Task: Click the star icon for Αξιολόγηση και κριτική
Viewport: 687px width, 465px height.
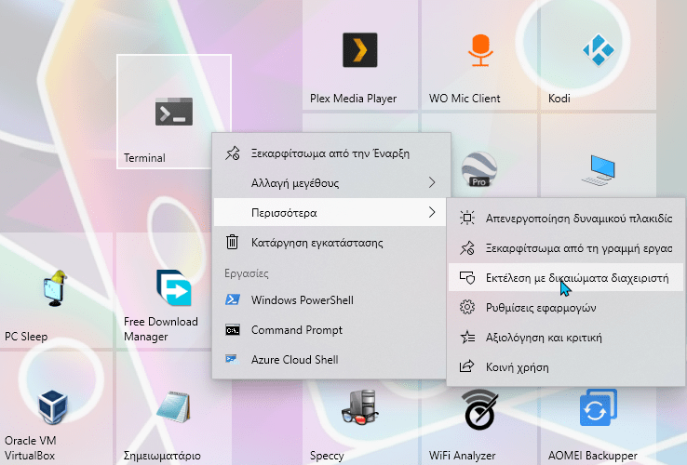Action: pyautogui.click(x=467, y=338)
